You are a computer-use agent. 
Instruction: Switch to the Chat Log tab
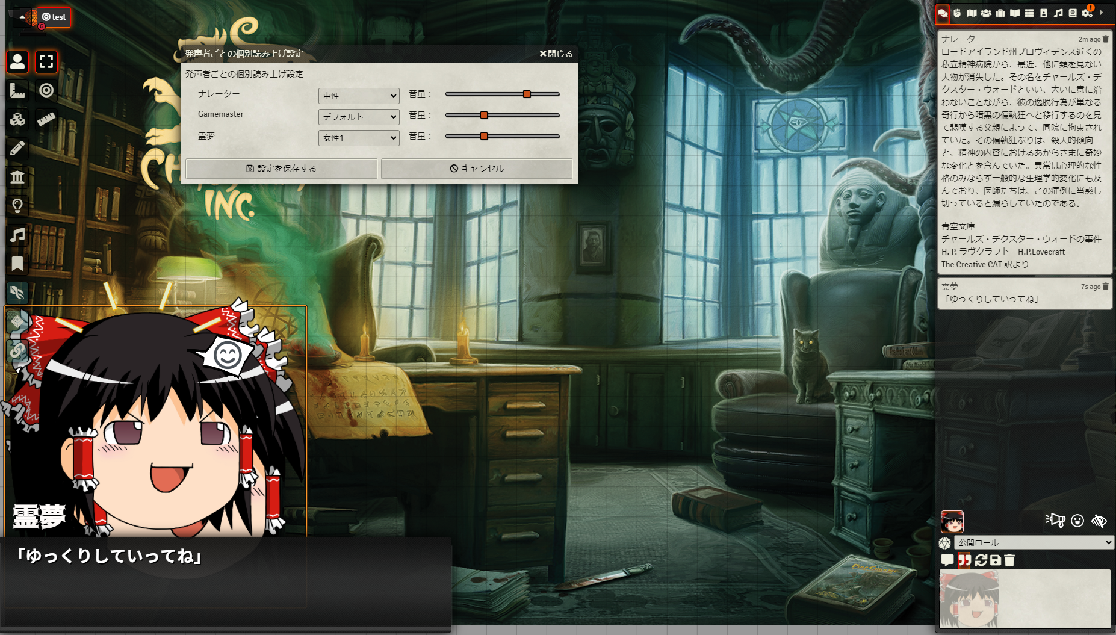click(x=943, y=13)
